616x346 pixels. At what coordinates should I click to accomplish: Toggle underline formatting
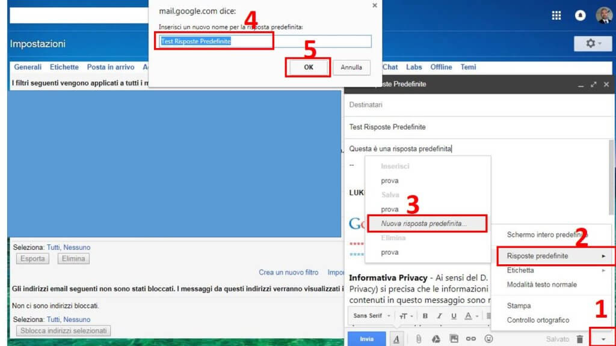[454, 316]
